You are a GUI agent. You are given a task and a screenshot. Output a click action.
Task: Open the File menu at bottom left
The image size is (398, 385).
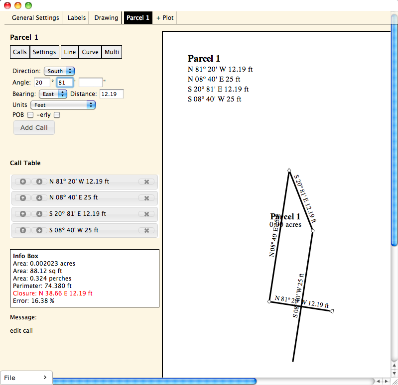[x=26, y=378]
